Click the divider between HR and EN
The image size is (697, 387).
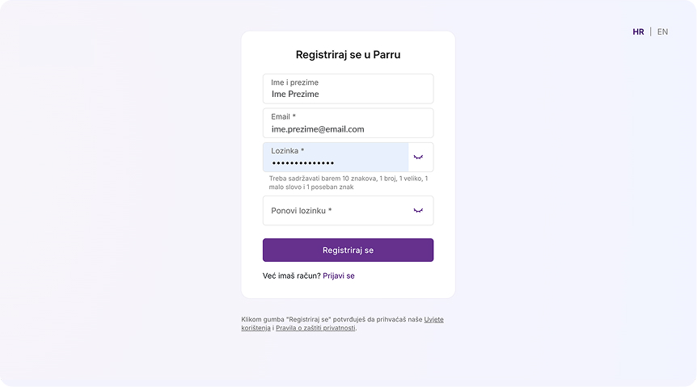[650, 32]
